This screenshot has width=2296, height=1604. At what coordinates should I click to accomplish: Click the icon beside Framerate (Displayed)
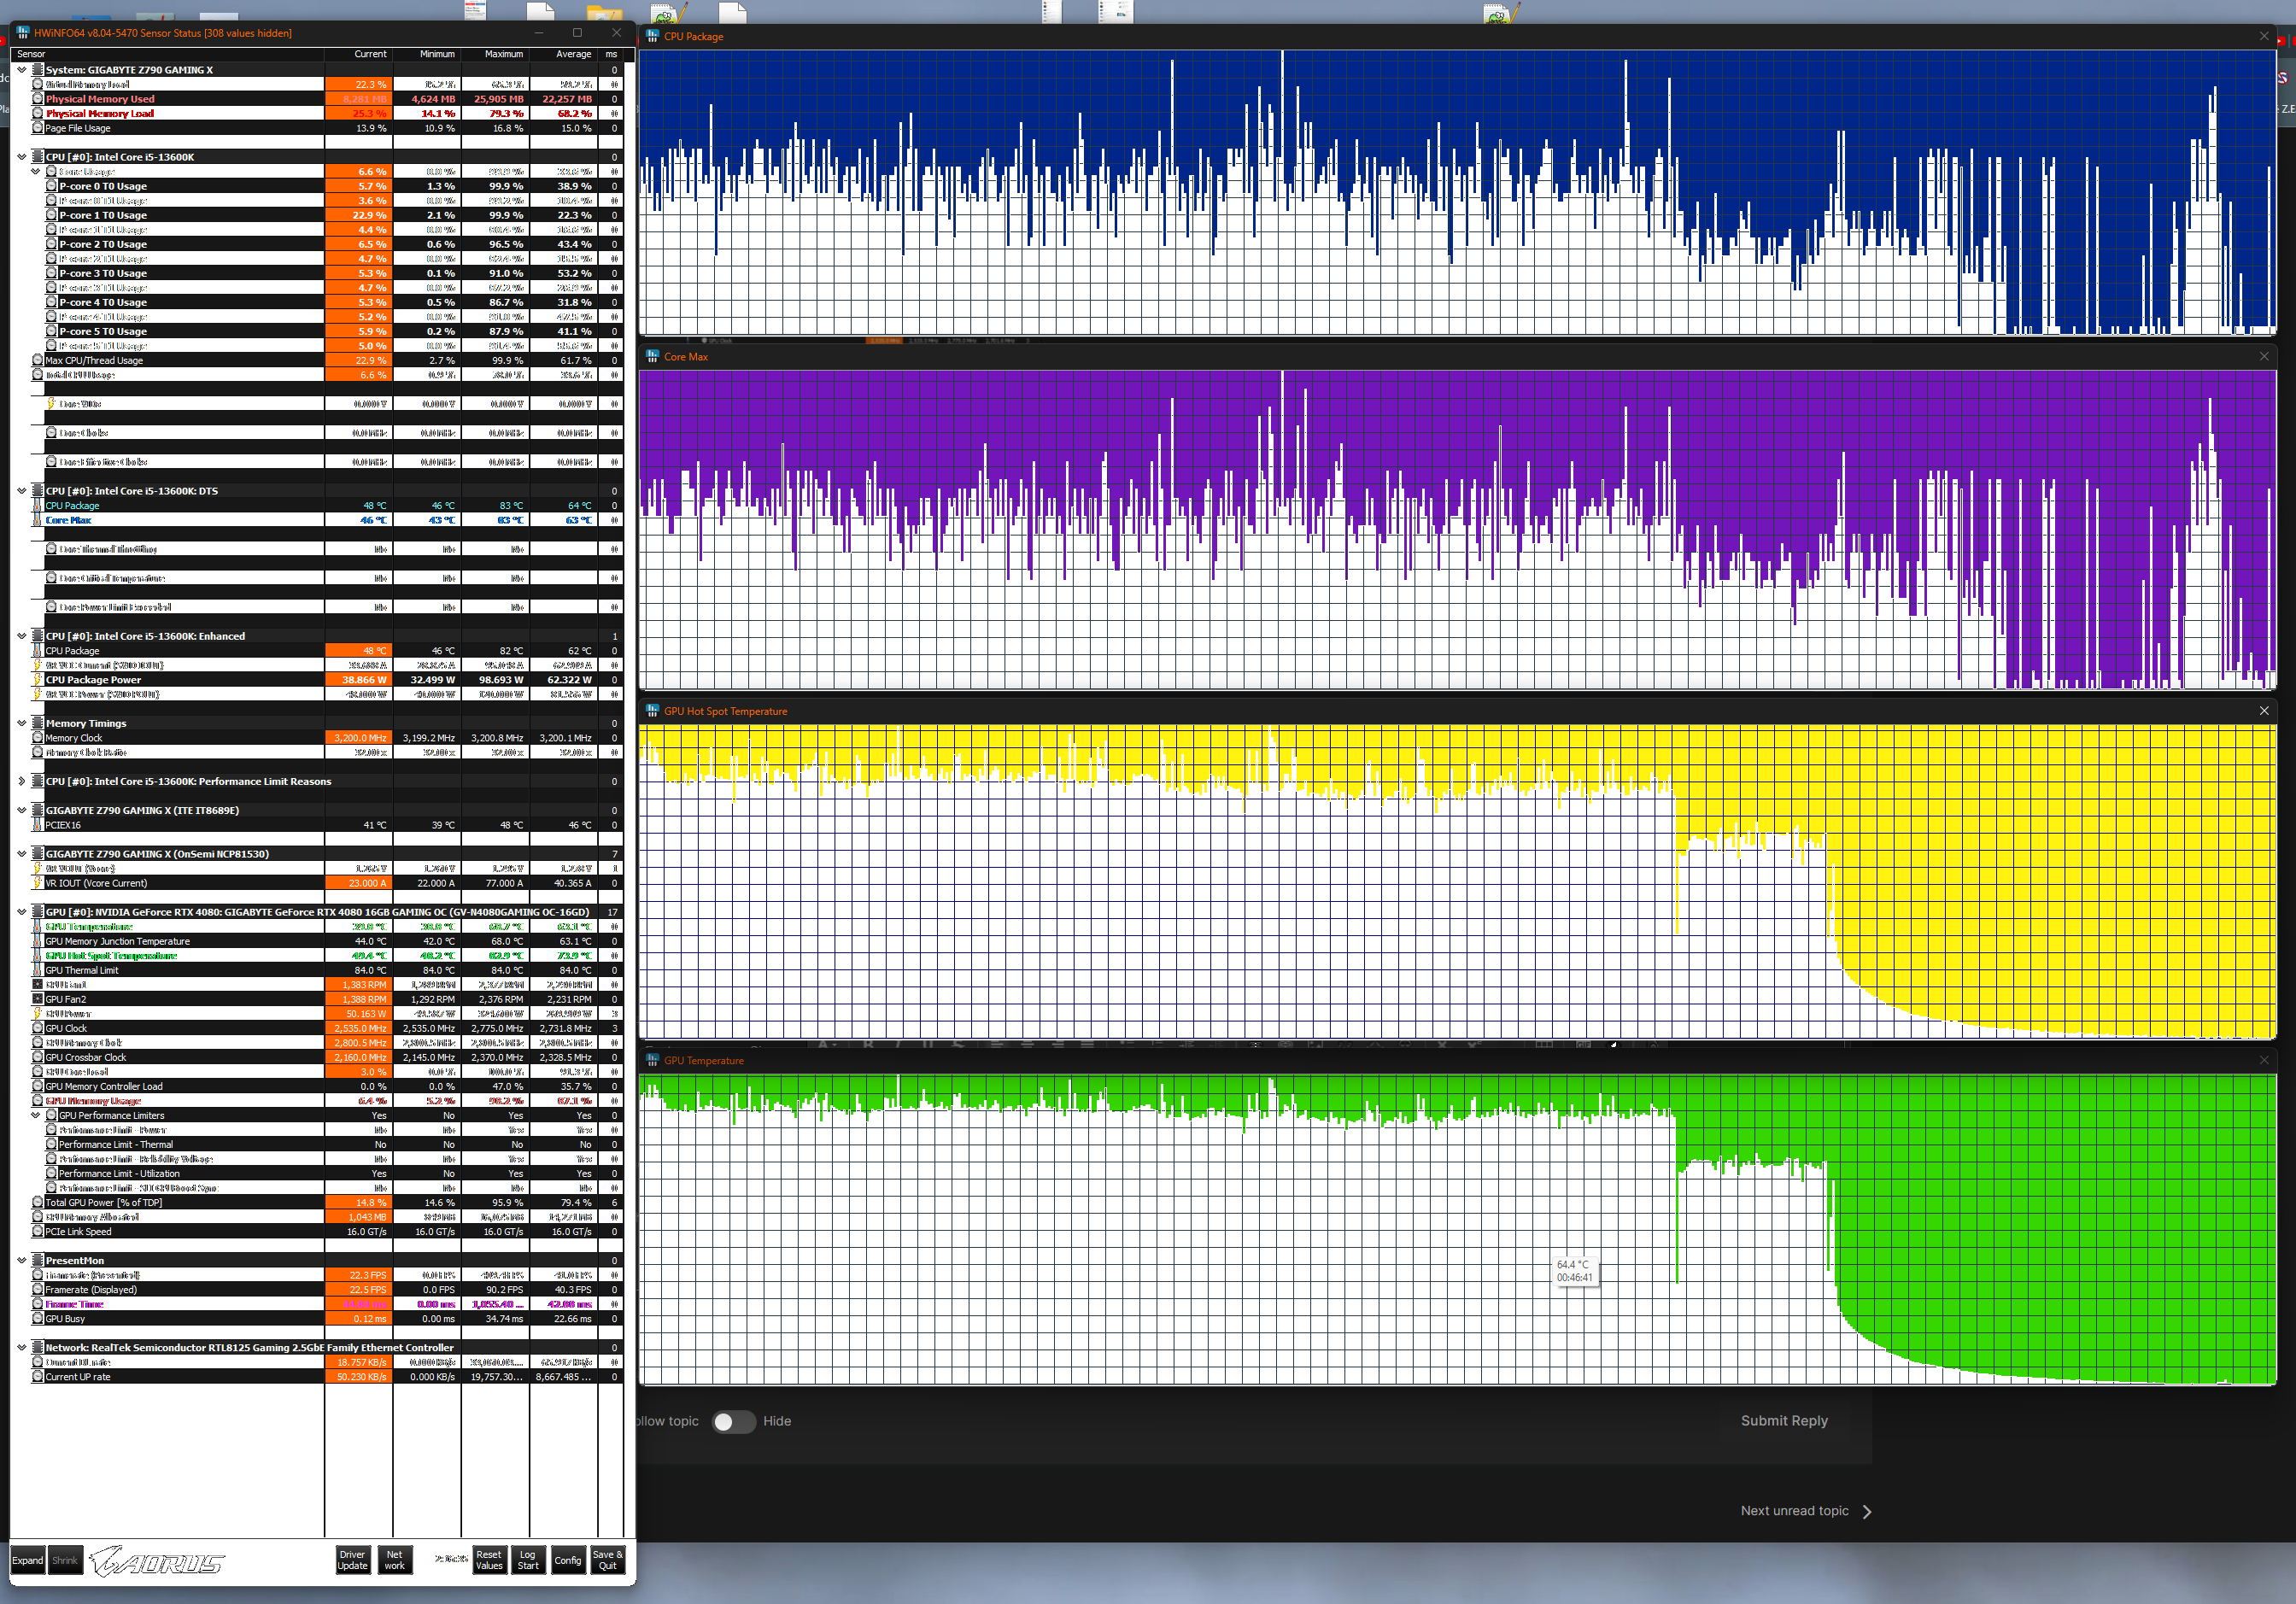pyautogui.click(x=38, y=1290)
